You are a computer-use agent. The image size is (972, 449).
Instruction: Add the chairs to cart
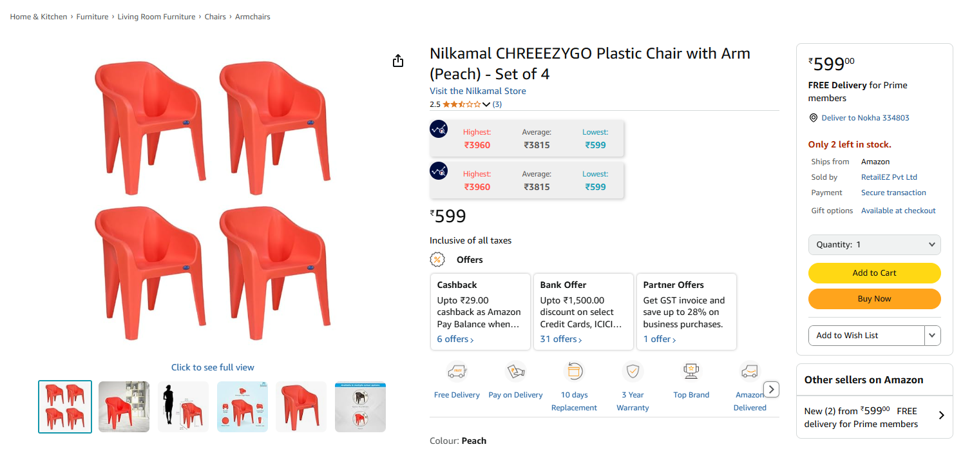click(874, 273)
